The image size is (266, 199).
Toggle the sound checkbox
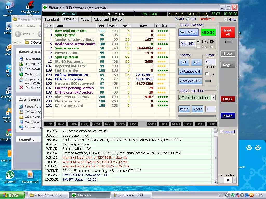coord(222,131)
